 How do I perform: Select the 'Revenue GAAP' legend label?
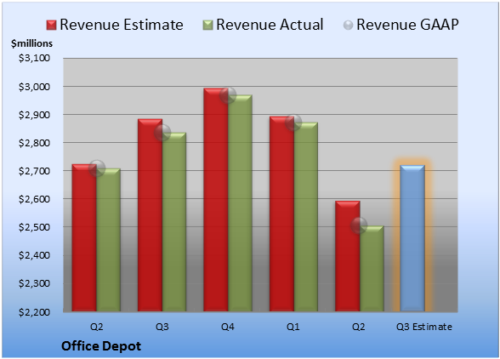click(x=407, y=25)
